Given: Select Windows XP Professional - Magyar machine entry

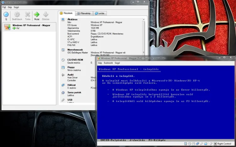Looking at the screenshot, I should (29, 27).
